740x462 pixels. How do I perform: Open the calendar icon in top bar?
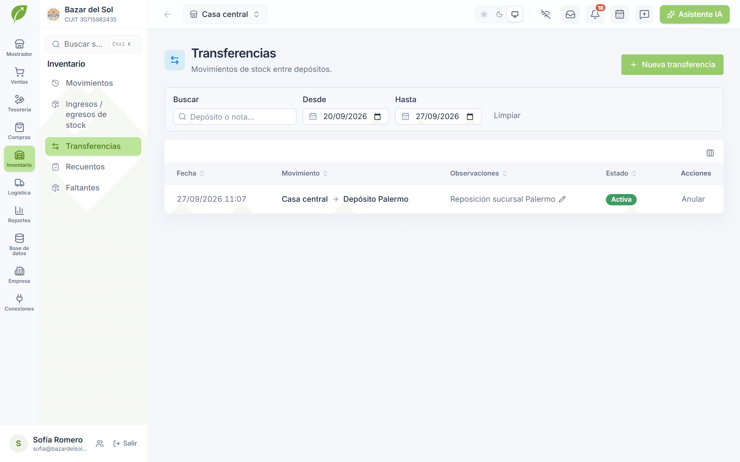(x=619, y=14)
